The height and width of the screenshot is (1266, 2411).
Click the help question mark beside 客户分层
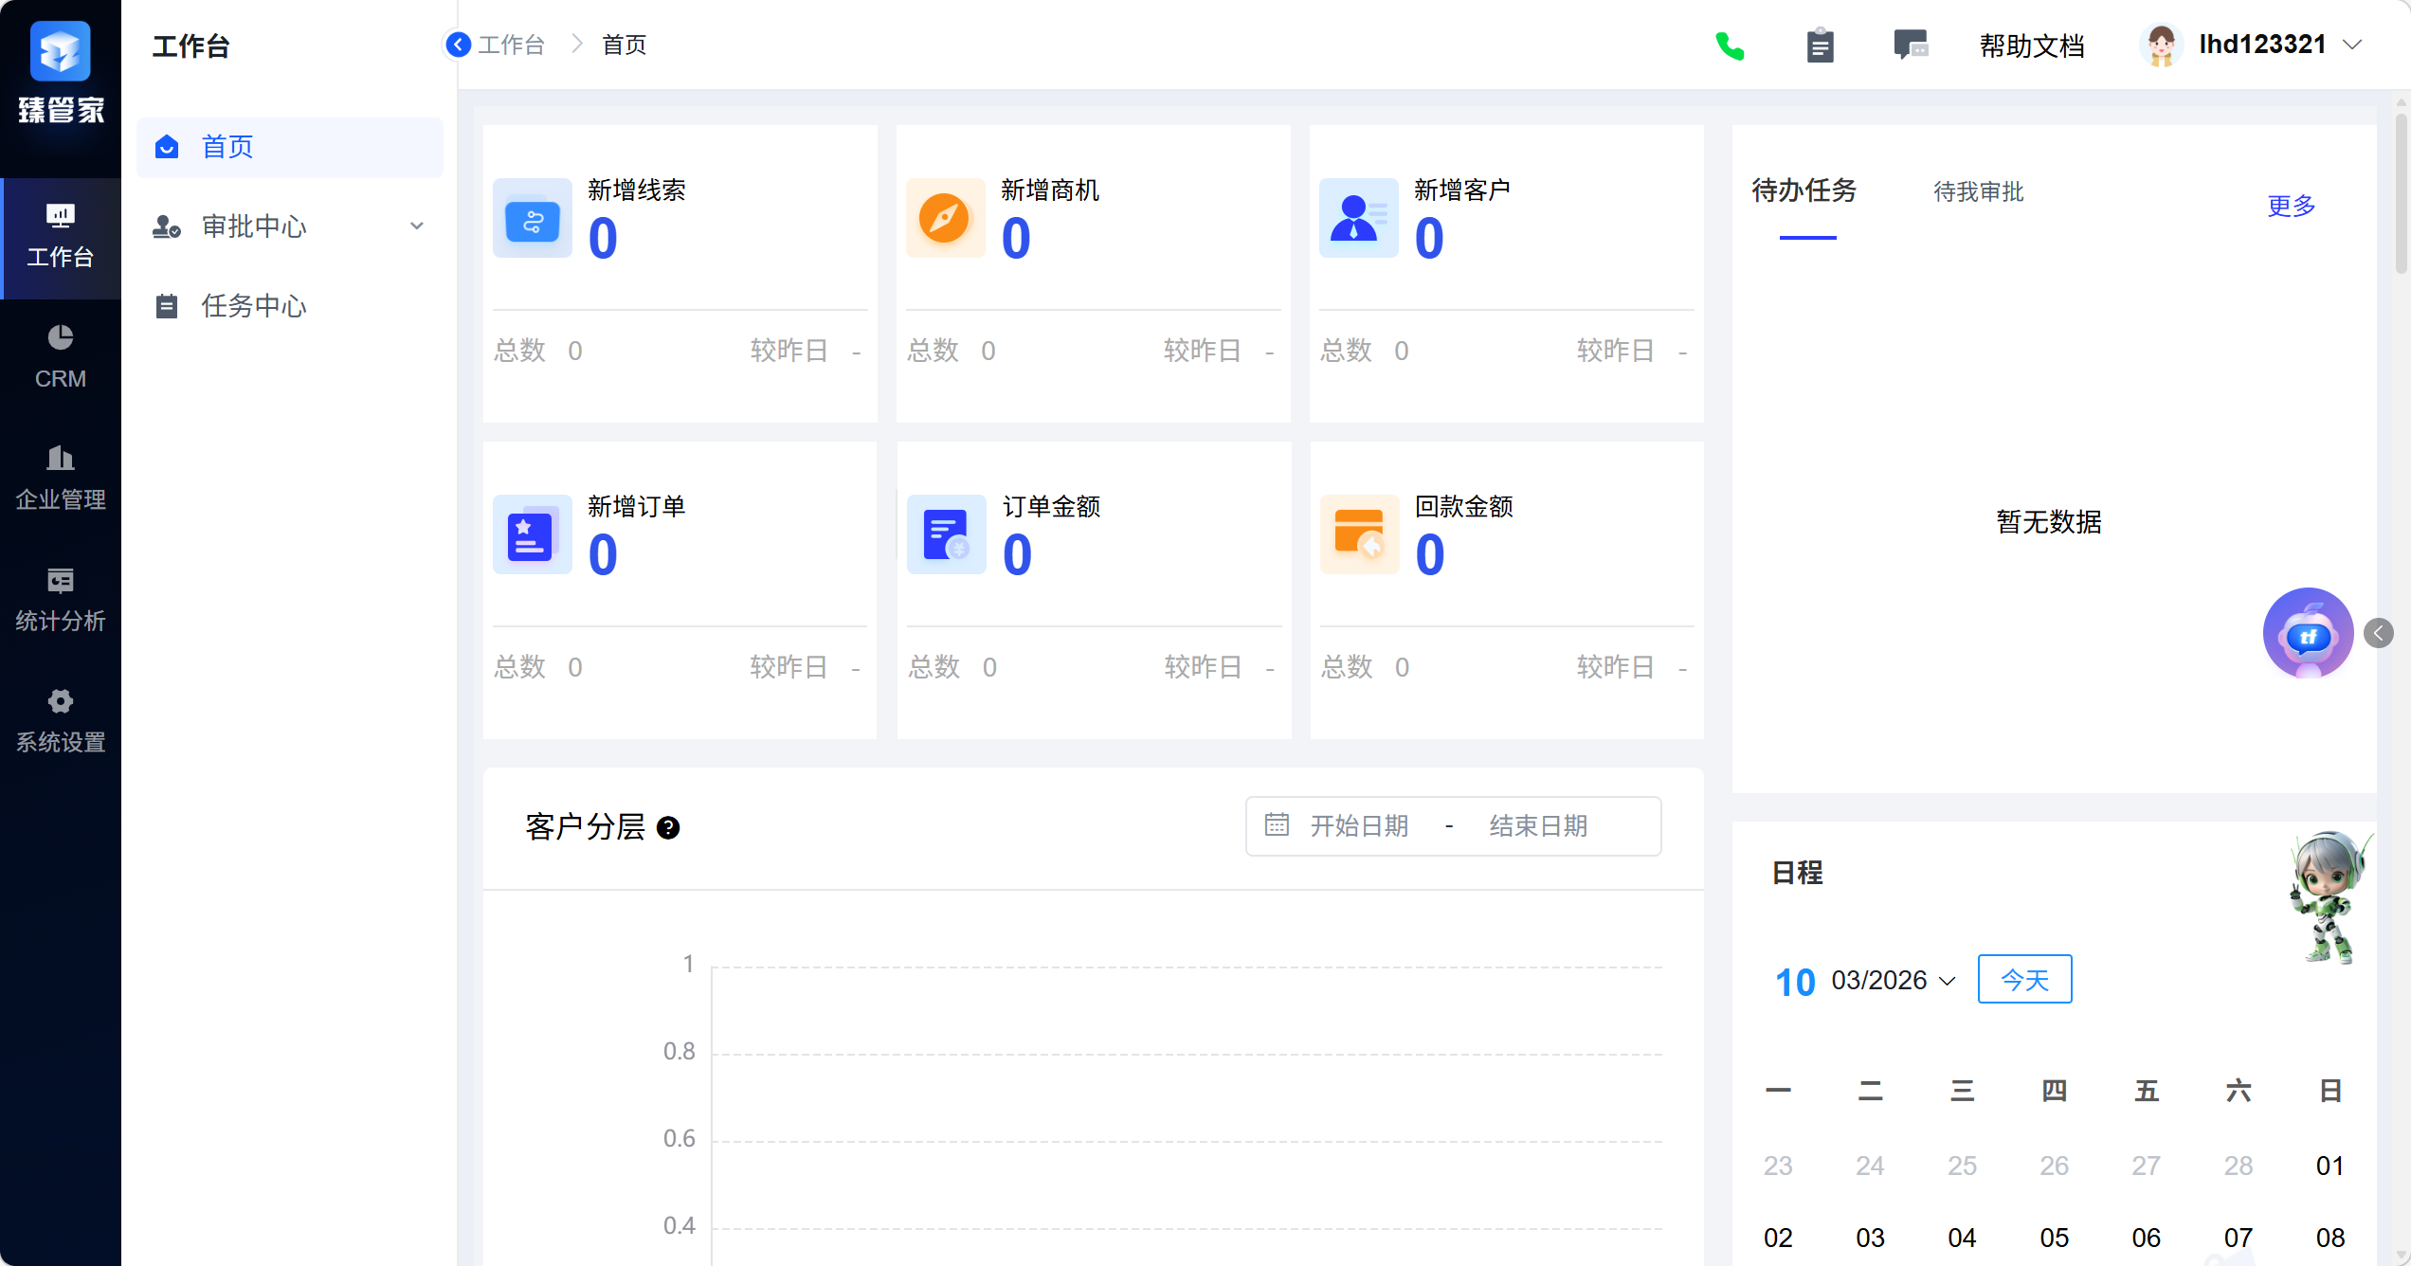[x=668, y=828]
